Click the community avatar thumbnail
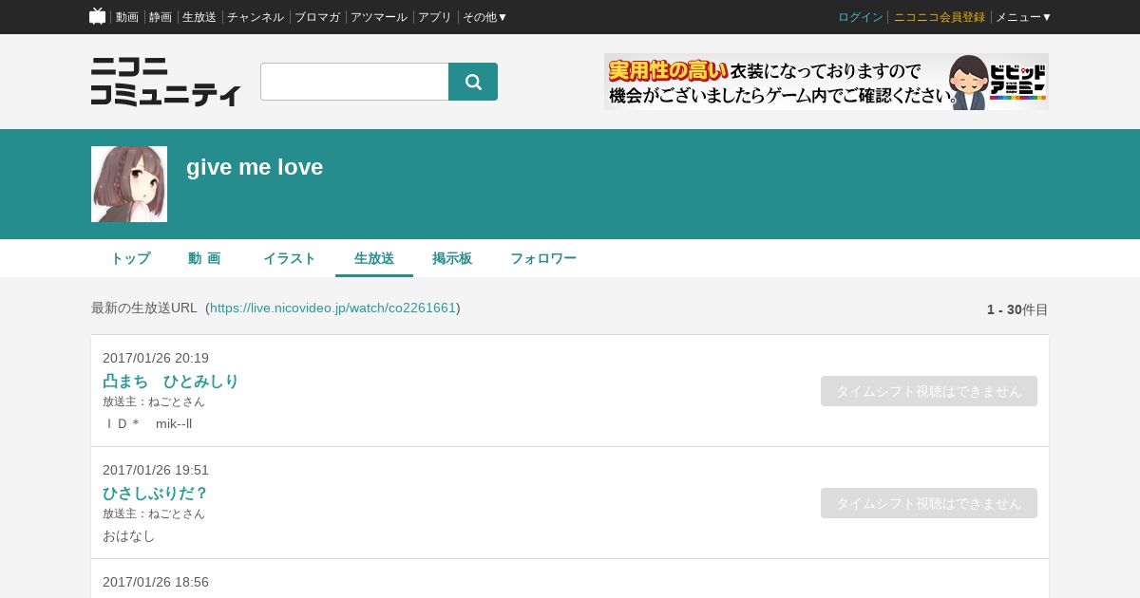Image resolution: width=1140 pixels, height=598 pixels. (129, 184)
